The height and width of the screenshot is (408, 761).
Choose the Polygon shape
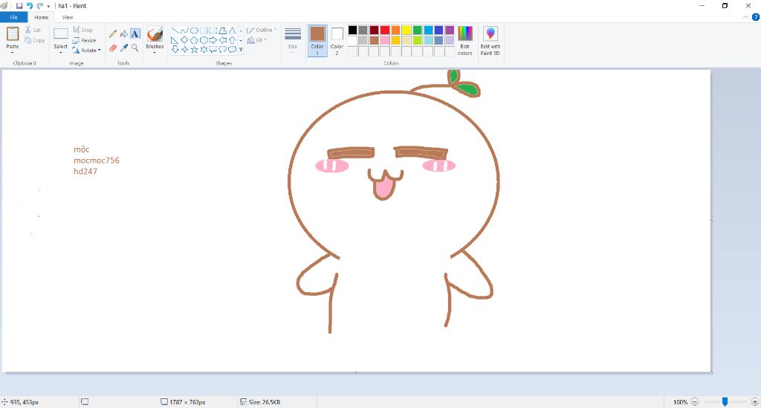[223, 30]
